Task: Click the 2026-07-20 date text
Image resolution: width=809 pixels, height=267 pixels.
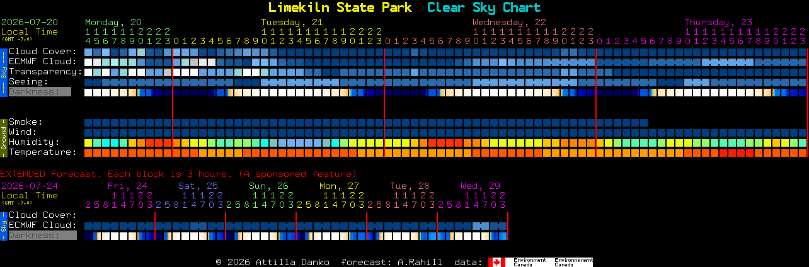Action: tap(30, 22)
